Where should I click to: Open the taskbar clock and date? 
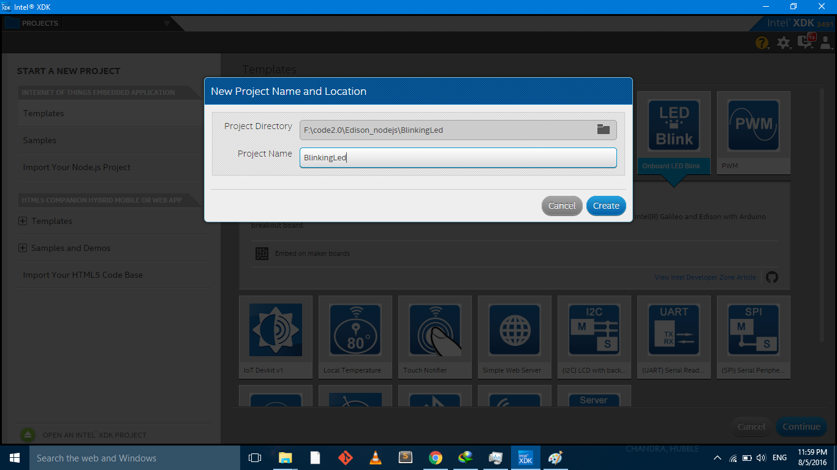tap(811, 458)
